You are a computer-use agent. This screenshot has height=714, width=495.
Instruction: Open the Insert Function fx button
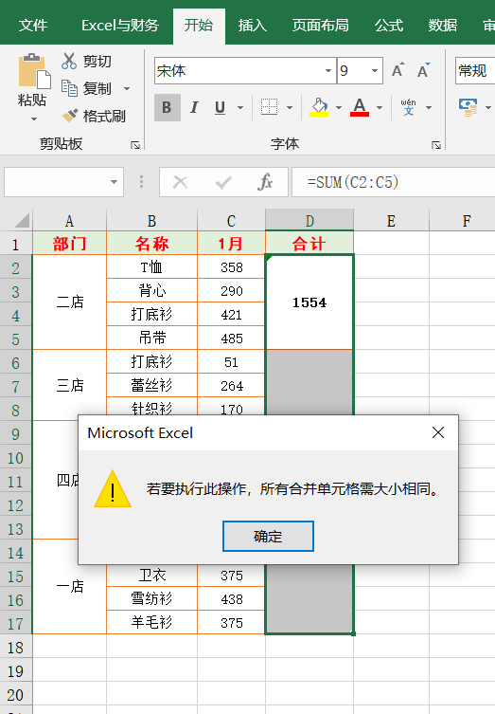[265, 182]
